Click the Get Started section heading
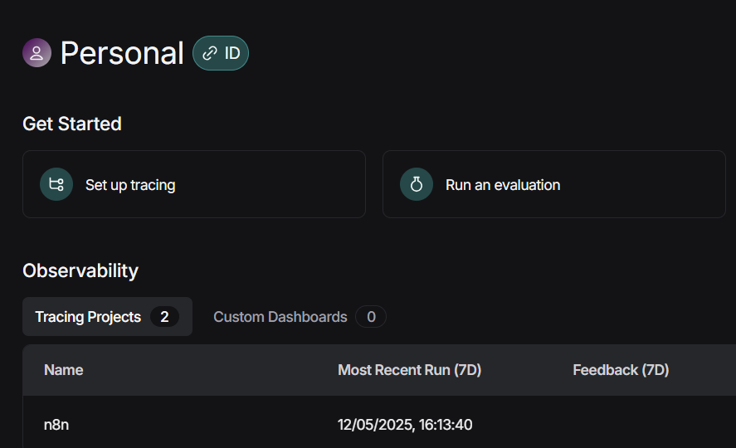736x448 pixels. point(72,124)
